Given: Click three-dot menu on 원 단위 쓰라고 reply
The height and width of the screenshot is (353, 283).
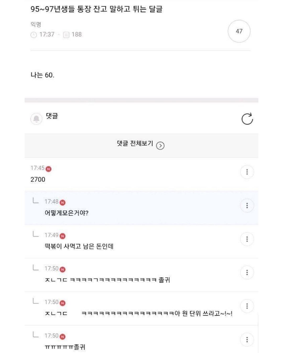Looking at the screenshot, I should tap(247, 306).
